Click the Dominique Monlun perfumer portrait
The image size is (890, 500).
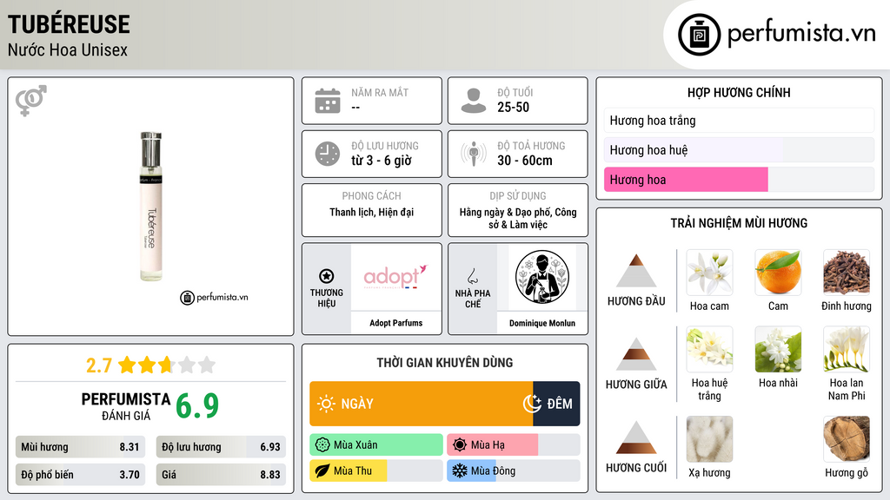coord(542,277)
